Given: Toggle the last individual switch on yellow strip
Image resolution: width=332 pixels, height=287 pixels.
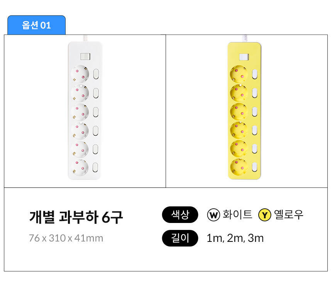Looking at the screenshot, I should point(255,167).
